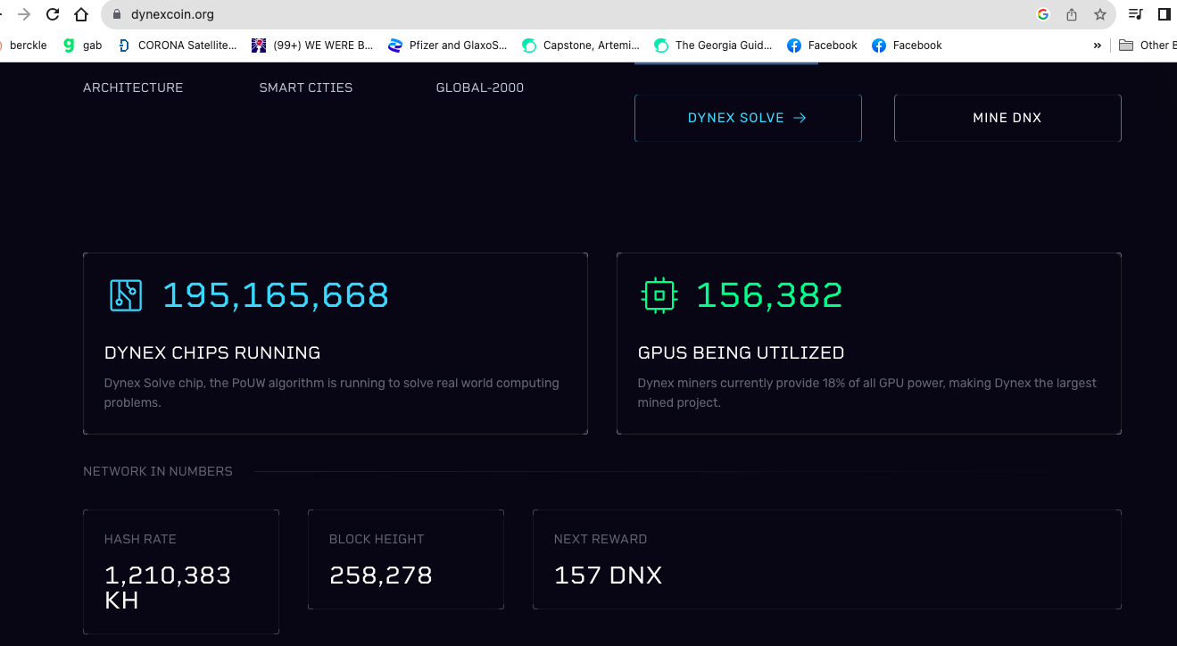The width and height of the screenshot is (1177, 646).
Task: Click the 157 DNX reward value
Action: click(x=609, y=576)
